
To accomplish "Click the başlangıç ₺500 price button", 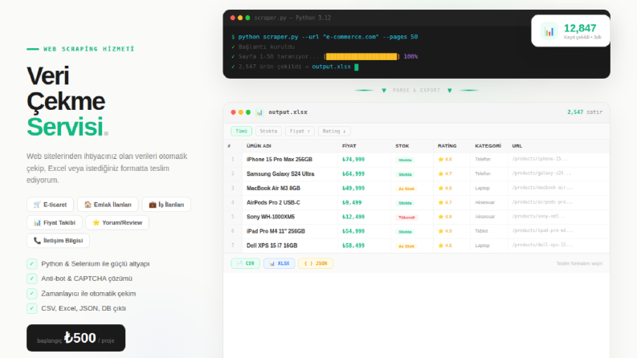I will 76,338.
